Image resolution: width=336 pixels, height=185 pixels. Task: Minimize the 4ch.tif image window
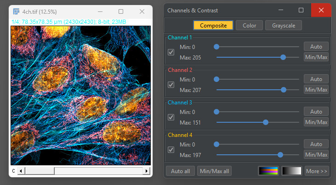coord(100,11)
